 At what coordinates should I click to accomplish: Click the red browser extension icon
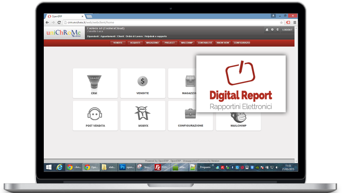tap(288, 22)
